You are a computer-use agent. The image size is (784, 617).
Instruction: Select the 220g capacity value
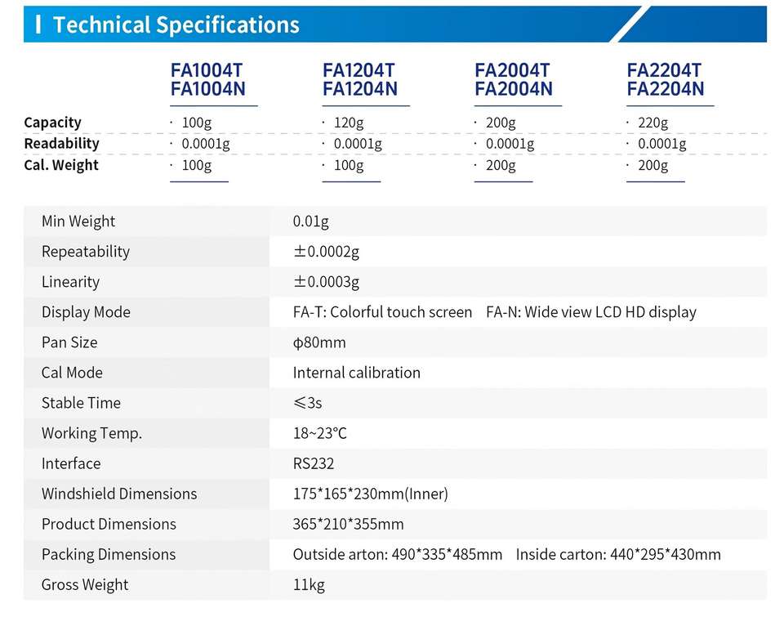click(x=653, y=123)
